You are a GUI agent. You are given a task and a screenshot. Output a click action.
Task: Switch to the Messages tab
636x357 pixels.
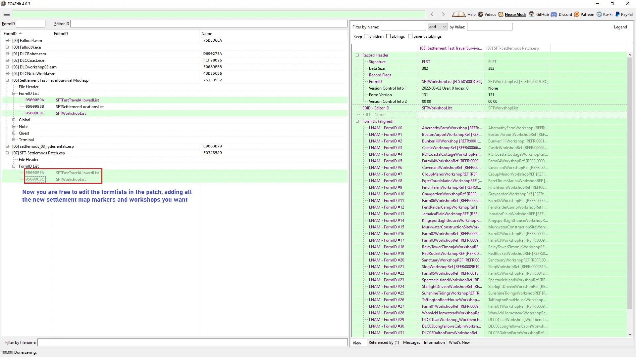(411, 342)
